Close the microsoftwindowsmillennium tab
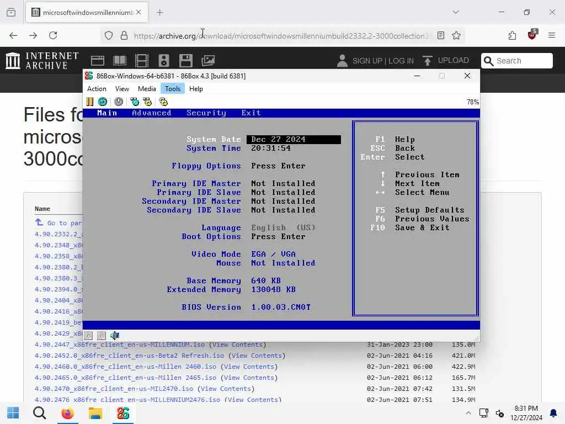Viewport: 565px width, 424px height. tap(138, 12)
